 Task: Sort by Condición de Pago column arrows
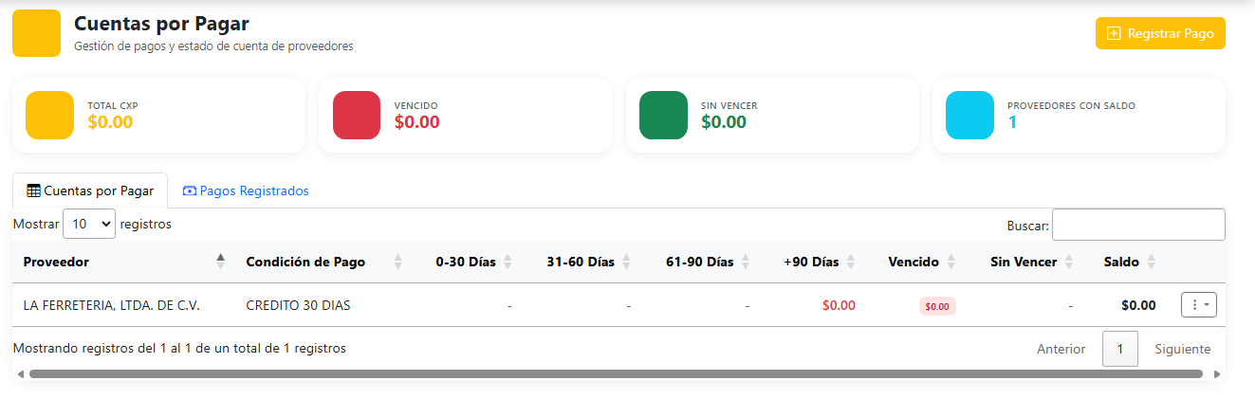(398, 262)
